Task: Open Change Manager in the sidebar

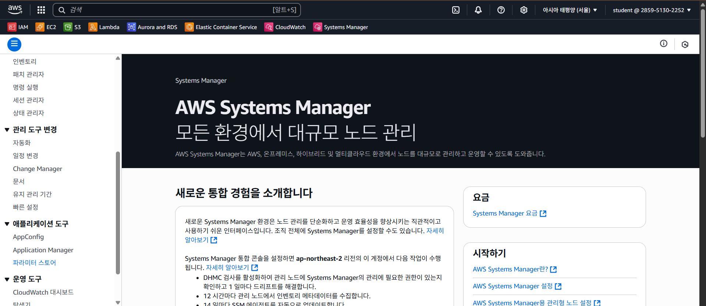Action: tap(38, 169)
